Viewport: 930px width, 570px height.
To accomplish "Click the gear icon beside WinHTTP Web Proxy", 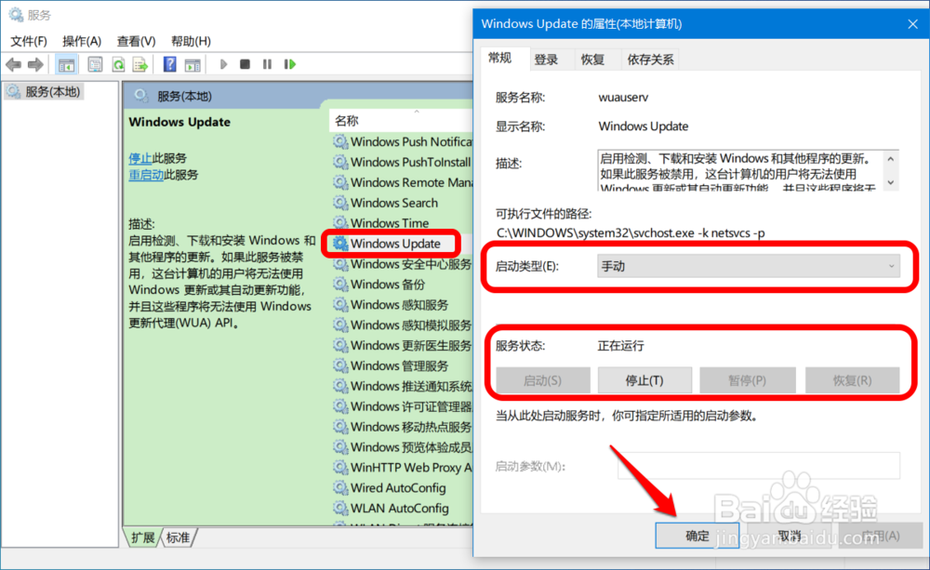I will pyautogui.click(x=340, y=468).
